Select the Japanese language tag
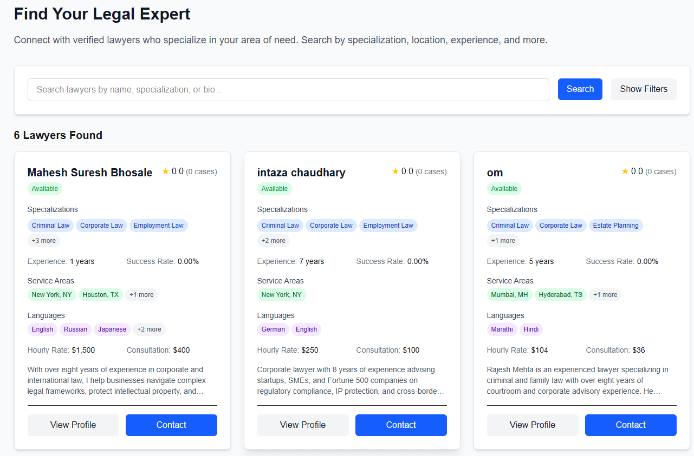The height and width of the screenshot is (456, 694). (112, 329)
